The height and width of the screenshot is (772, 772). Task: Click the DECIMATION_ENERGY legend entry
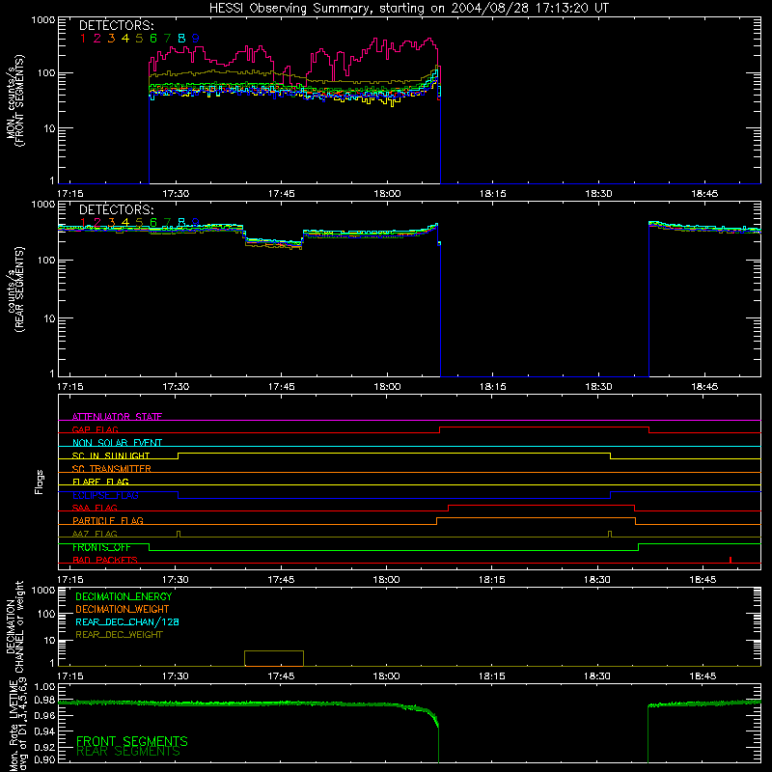(x=124, y=596)
